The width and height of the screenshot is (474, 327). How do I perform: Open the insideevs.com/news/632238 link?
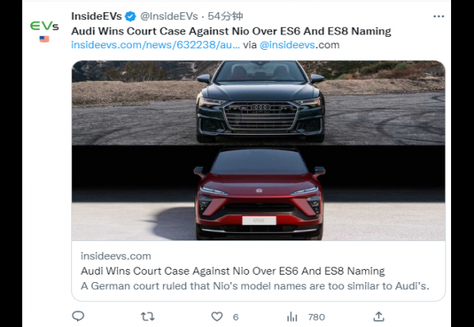point(156,45)
